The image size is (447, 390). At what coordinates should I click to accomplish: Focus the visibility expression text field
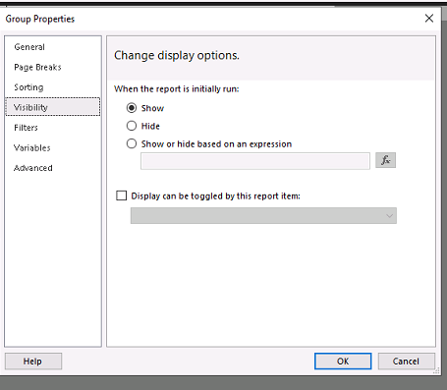point(255,161)
